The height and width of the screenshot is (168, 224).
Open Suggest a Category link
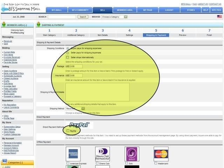click(x=13, y=97)
